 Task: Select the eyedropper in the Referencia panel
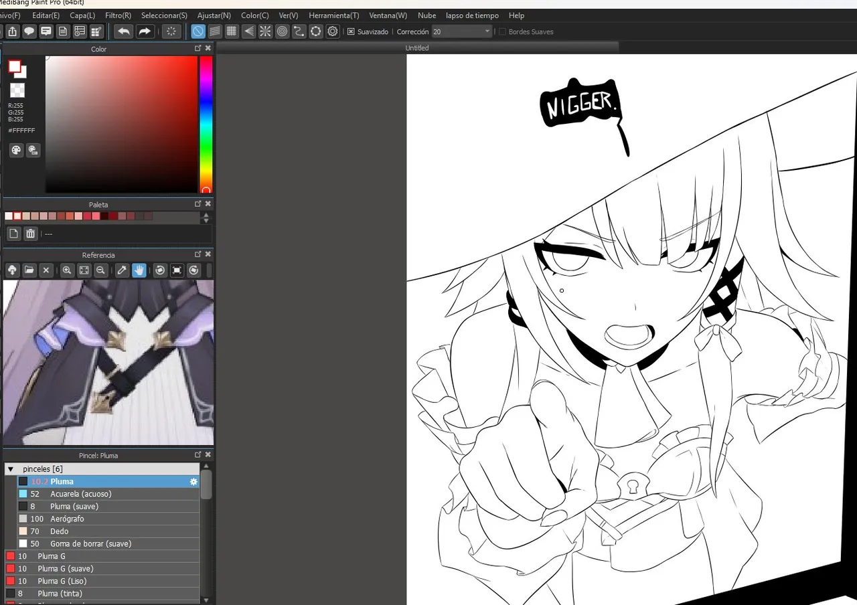122,270
